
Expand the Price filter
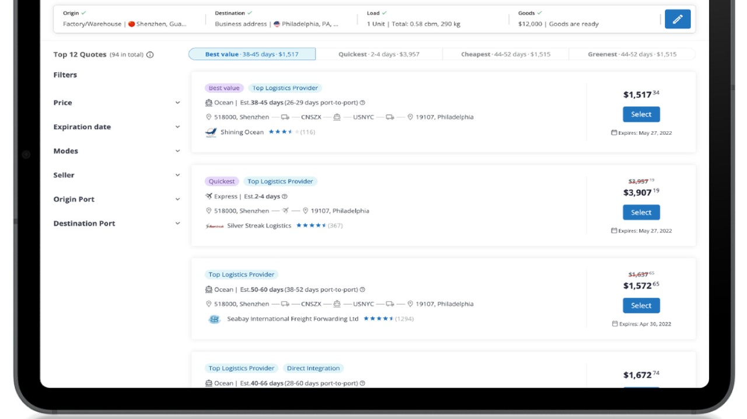click(177, 103)
